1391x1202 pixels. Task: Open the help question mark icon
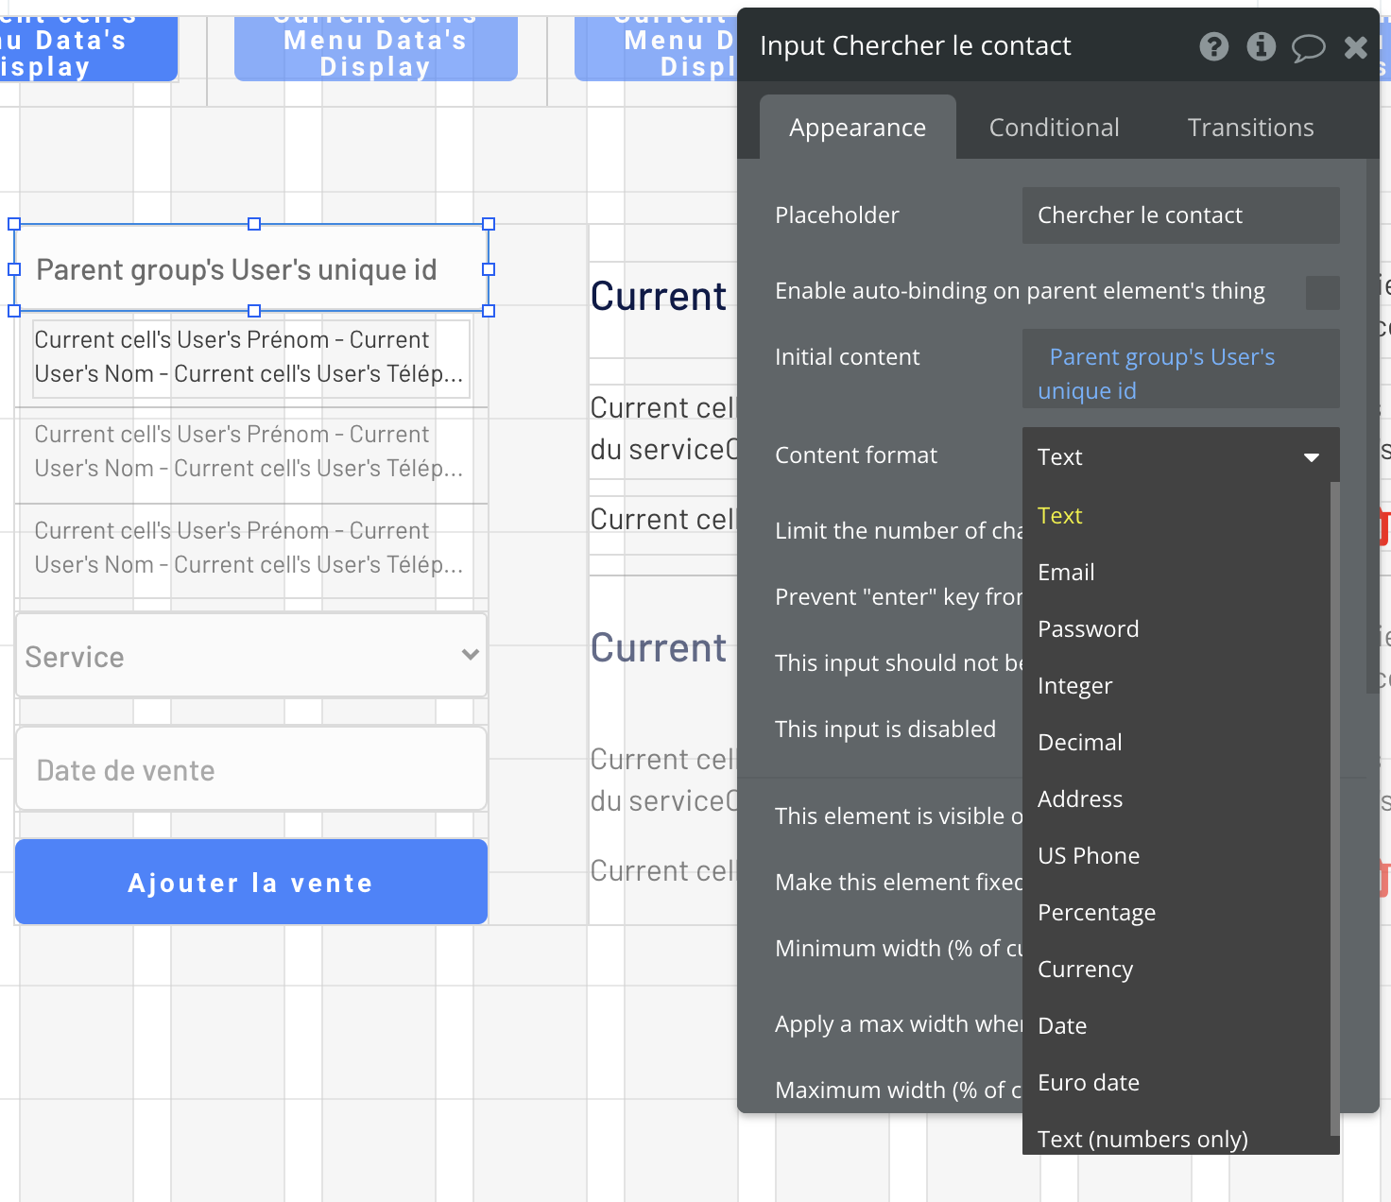[1214, 46]
